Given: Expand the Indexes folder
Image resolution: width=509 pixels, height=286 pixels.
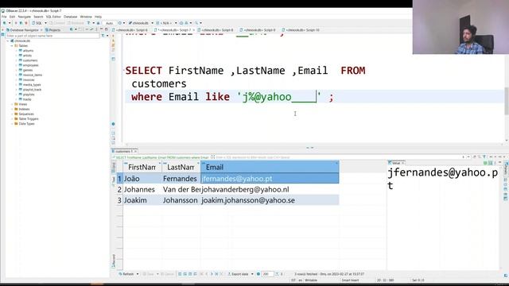Looking at the screenshot, I should (12, 109).
